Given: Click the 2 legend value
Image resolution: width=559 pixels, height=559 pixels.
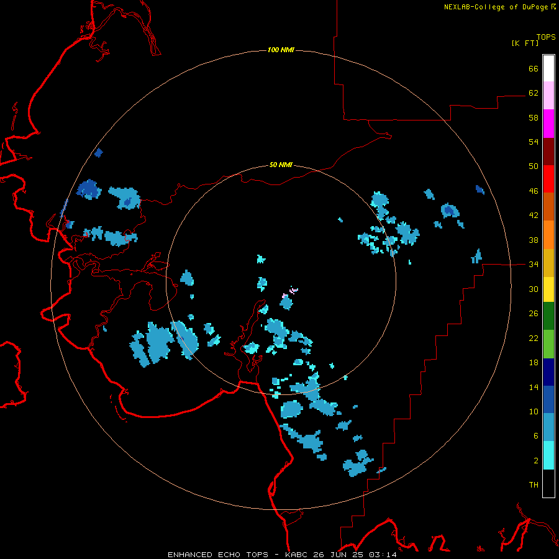Looking at the screenshot, I should (x=536, y=461).
